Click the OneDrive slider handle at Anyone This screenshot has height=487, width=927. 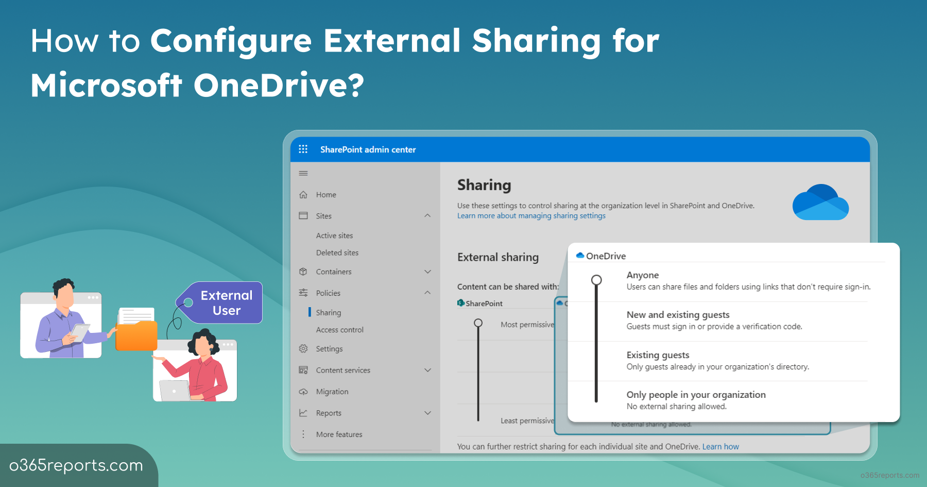coord(596,280)
